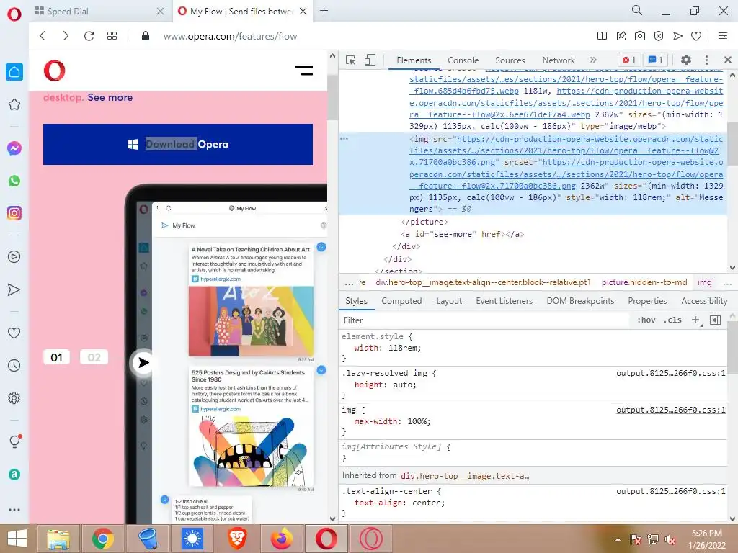Add page to pinboard heart icon
The image size is (738, 553).
coord(696,36)
